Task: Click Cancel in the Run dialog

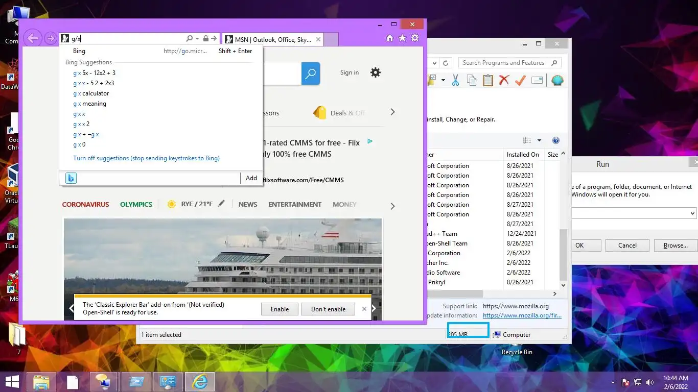Action: point(627,246)
